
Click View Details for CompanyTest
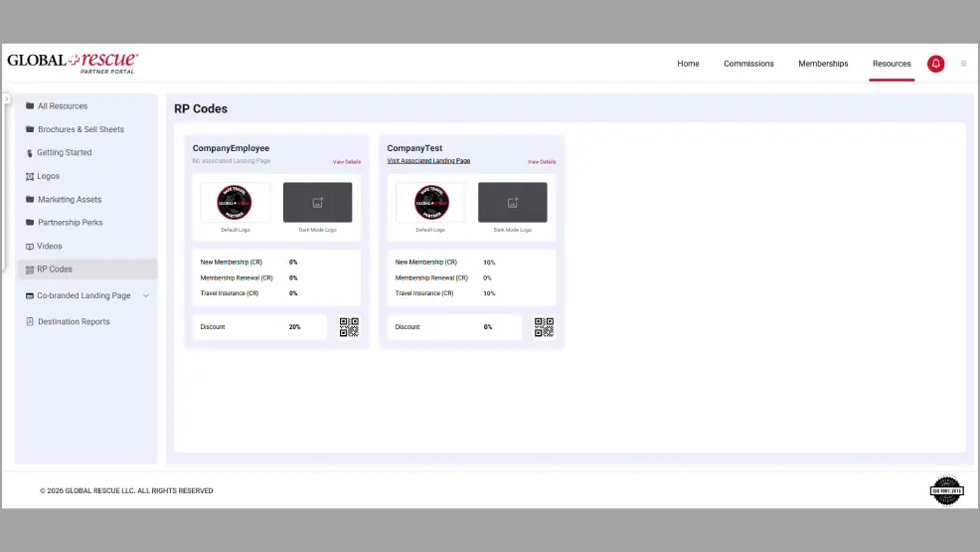pos(542,162)
